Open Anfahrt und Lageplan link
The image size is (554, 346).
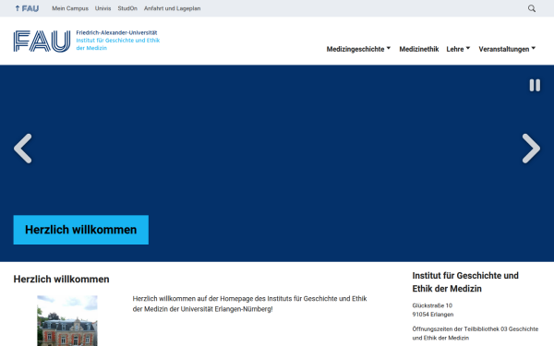(x=172, y=8)
